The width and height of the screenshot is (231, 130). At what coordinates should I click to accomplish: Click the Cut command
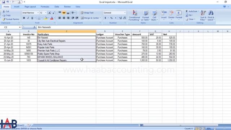(x=6, y=11)
